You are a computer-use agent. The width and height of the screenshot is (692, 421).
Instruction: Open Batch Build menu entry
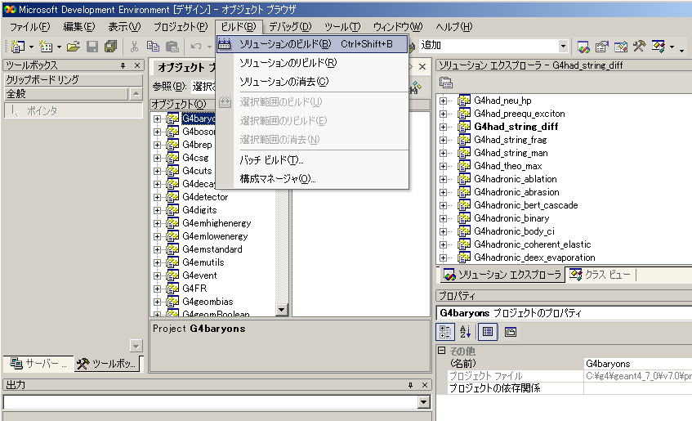[x=312, y=160]
